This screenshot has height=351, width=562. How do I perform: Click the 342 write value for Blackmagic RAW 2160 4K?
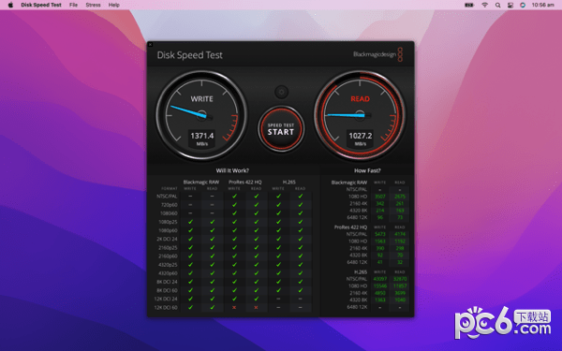click(380, 203)
